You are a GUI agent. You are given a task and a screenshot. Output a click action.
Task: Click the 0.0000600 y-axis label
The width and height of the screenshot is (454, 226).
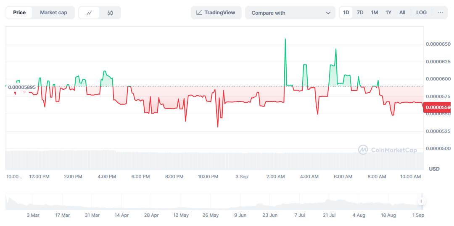(438, 79)
